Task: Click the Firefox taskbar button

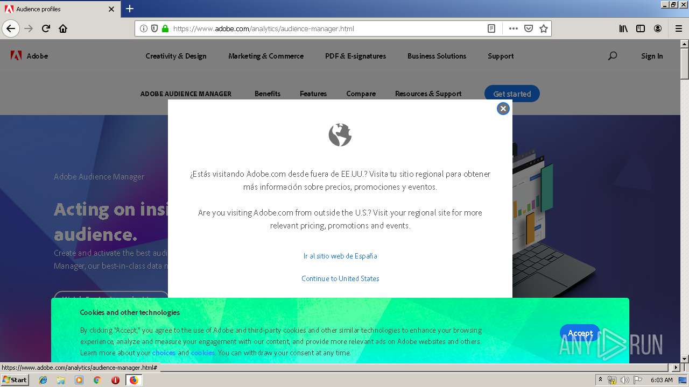Action: click(133, 380)
